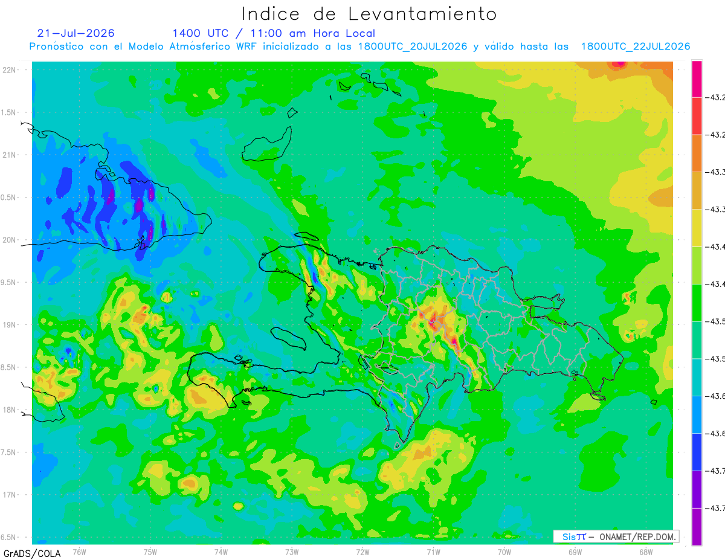Click the Gonâve island outline west of Hispaniola
The height and width of the screenshot is (560, 725).
point(289,338)
